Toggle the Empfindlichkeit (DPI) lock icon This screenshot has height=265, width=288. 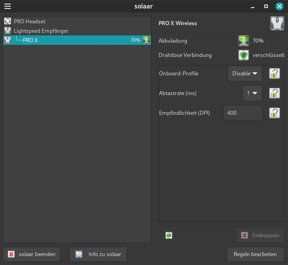tap(274, 113)
